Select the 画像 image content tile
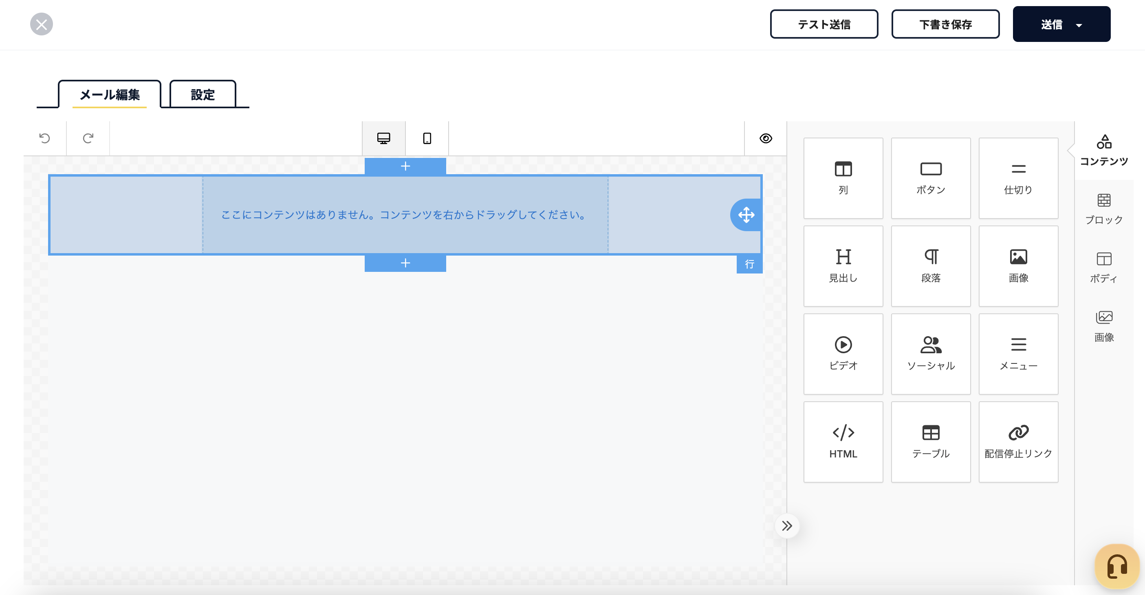The width and height of the screenshot is (1145, 595). [x=1018, y=266]
